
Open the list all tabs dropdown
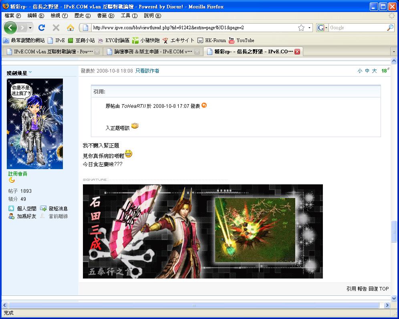(x=394, y=52)
